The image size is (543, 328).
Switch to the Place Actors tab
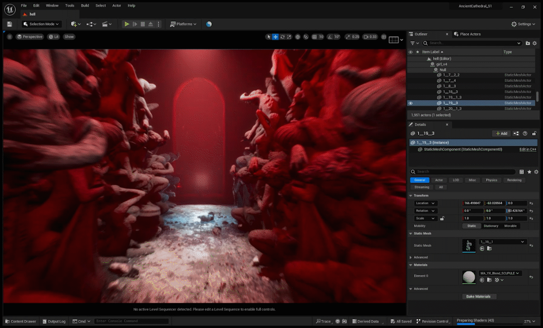468,34
